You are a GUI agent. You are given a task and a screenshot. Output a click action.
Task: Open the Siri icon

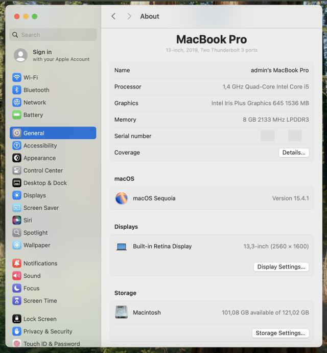[17, 220]
